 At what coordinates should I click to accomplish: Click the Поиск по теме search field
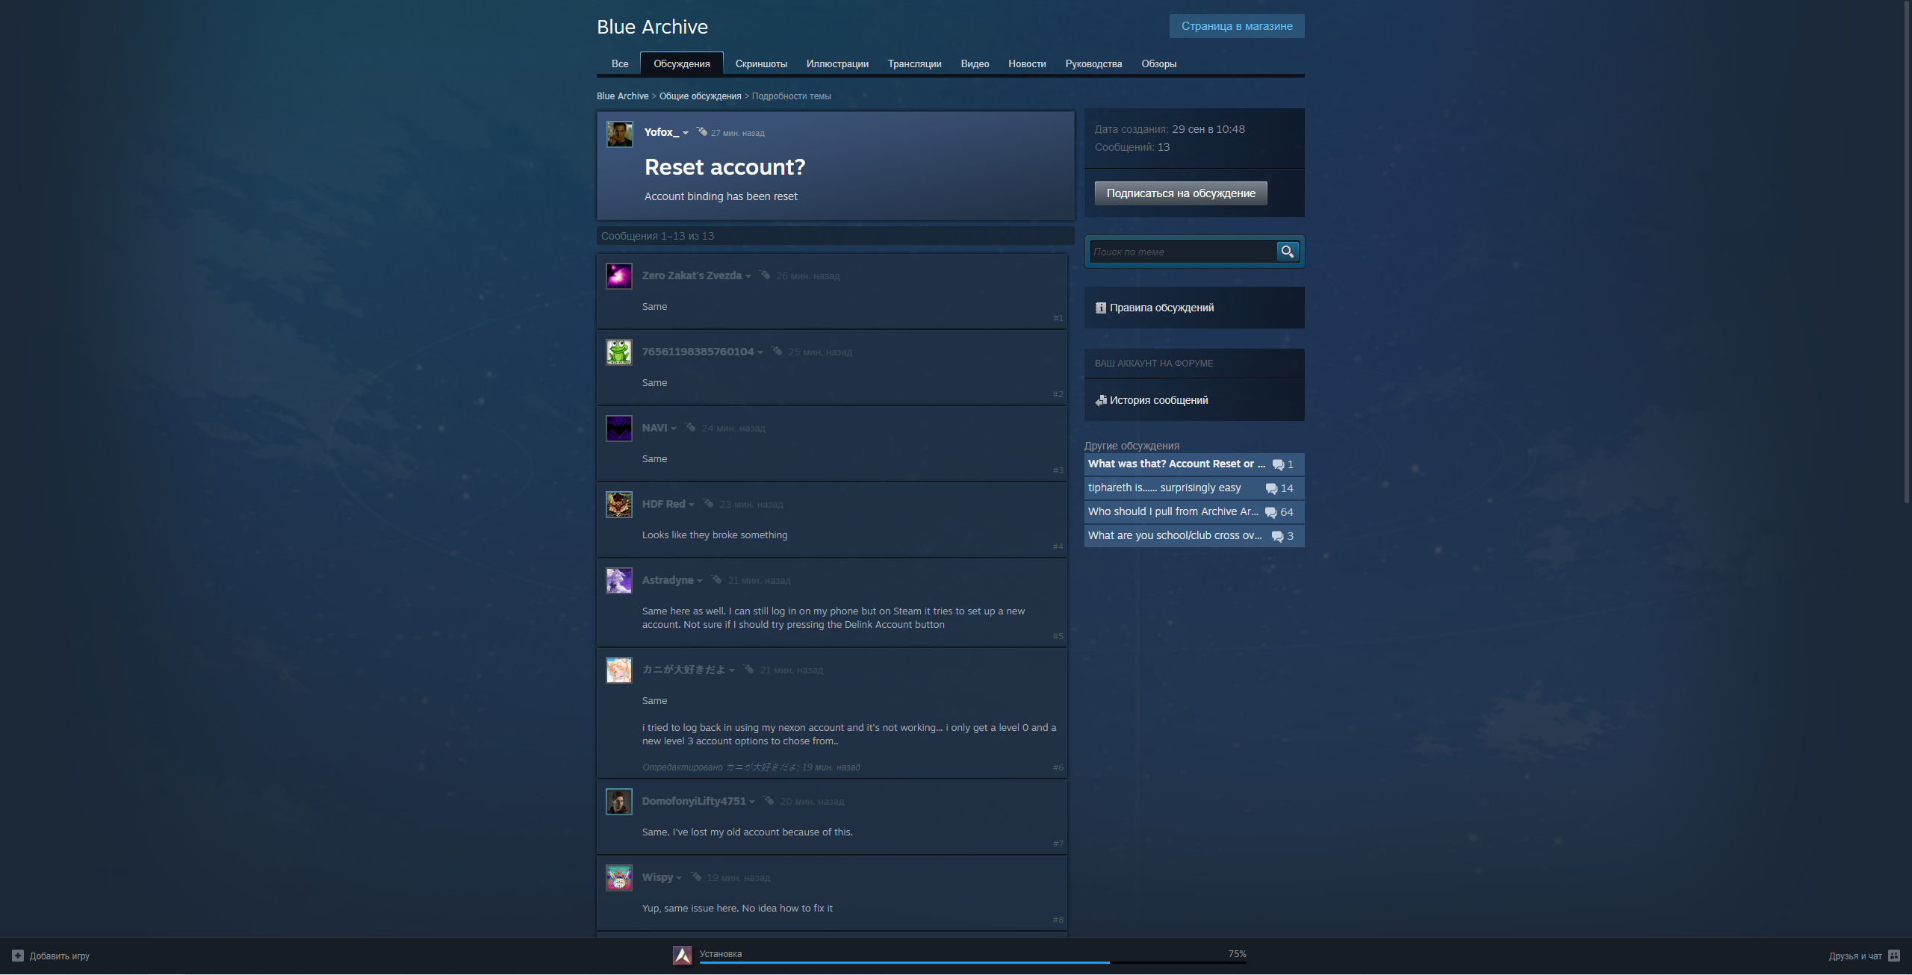click(1182, 252)
